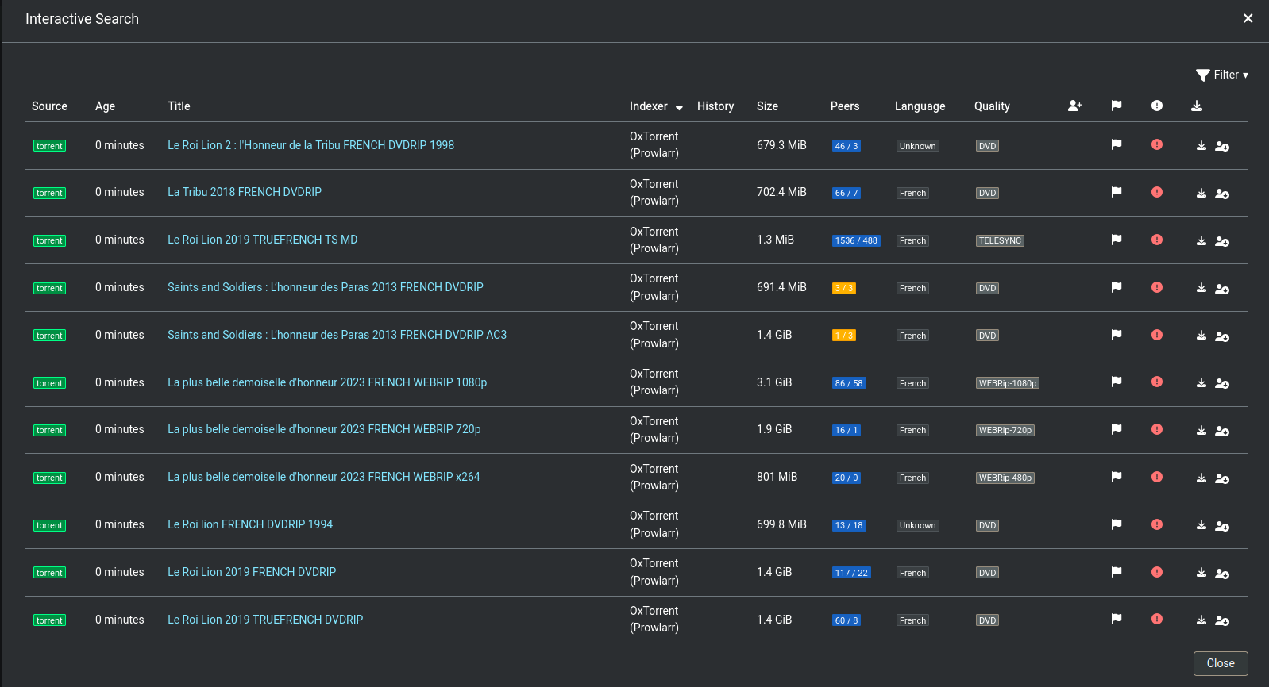Click the user-plus icon in the column header
The image size is (1269, 687).
pyautogui.click(x=1074, y=106)
